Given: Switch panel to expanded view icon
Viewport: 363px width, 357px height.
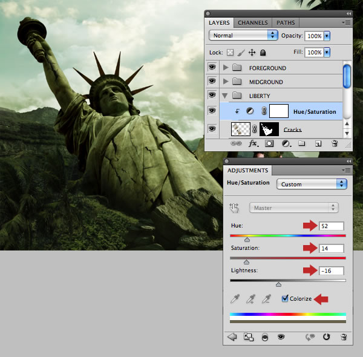Looking at the screenshot, I should (x=249, y=337).
